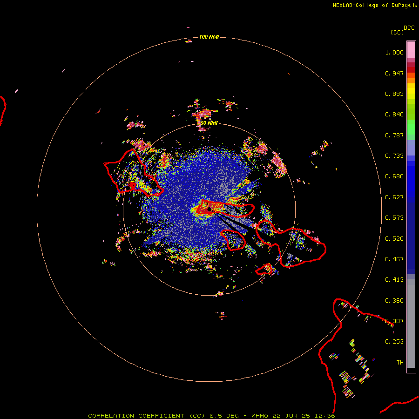
Task: Select the 0.680 scale value
Action: pyautogui.click(x=394, y=176)
